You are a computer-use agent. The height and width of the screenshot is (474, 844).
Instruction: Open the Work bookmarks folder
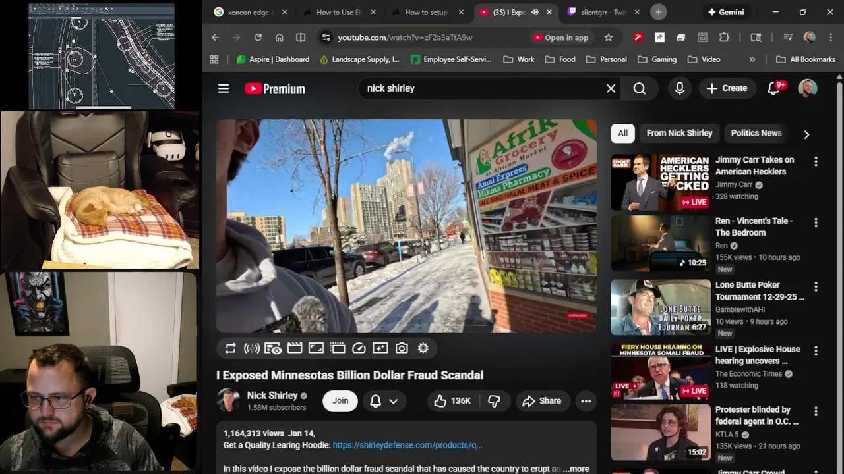[519, 59]
